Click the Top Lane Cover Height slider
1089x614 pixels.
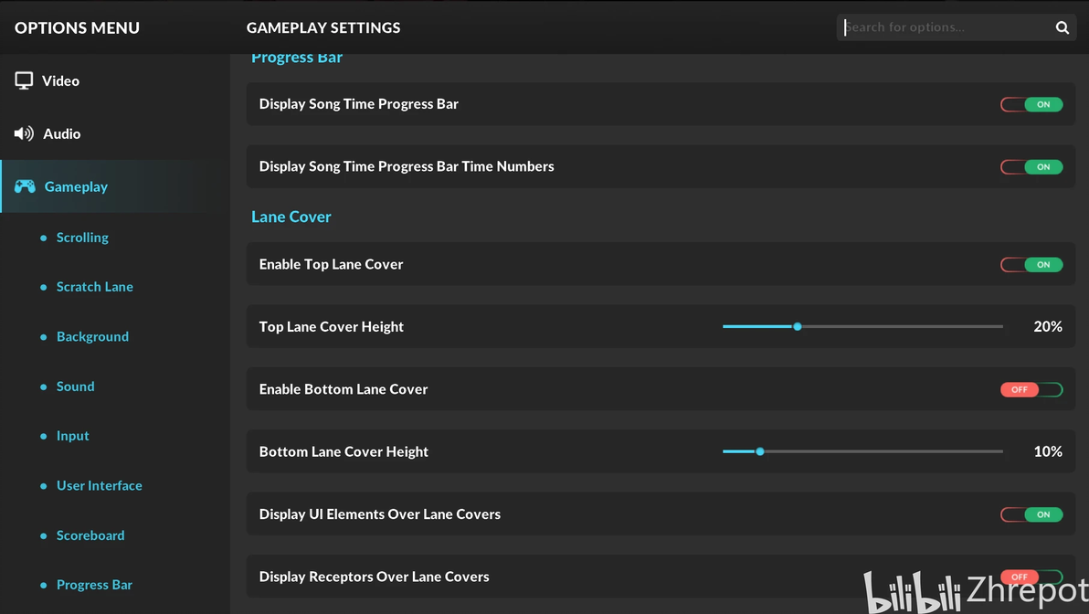pyautogui.click(x=862, y=326)
